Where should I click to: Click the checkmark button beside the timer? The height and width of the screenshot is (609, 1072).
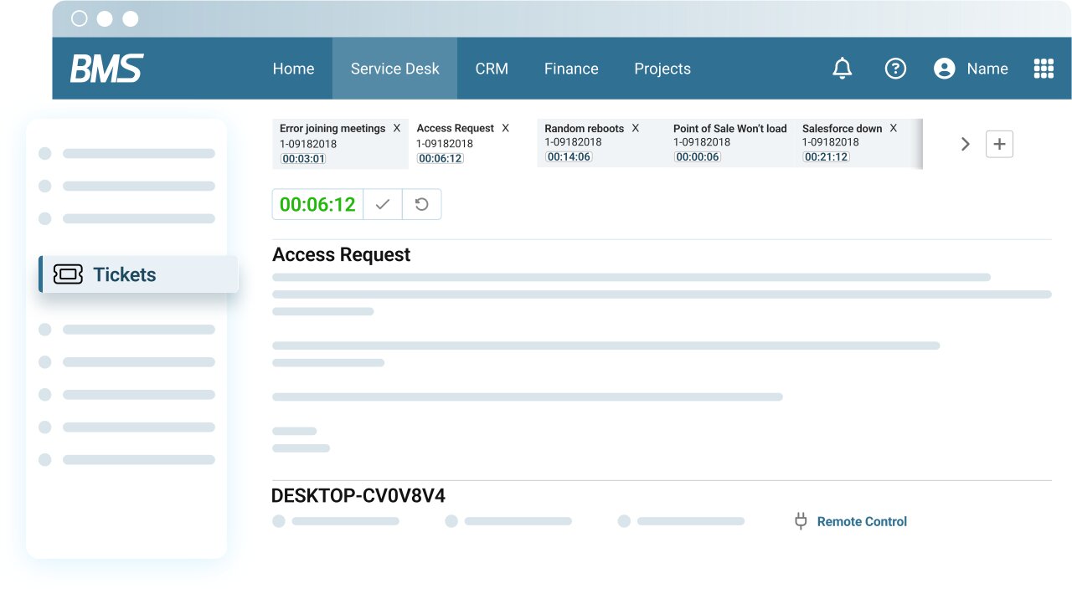coord(383,204)
